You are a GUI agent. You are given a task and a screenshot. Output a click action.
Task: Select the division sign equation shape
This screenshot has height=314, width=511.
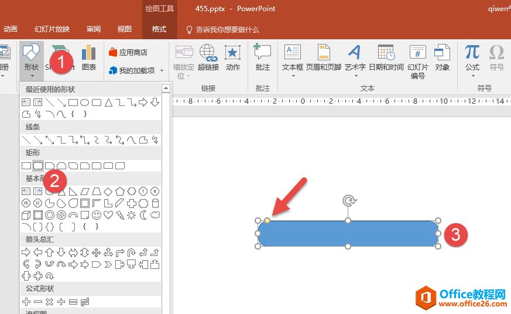pyautogui.click(x=61, y=302)
